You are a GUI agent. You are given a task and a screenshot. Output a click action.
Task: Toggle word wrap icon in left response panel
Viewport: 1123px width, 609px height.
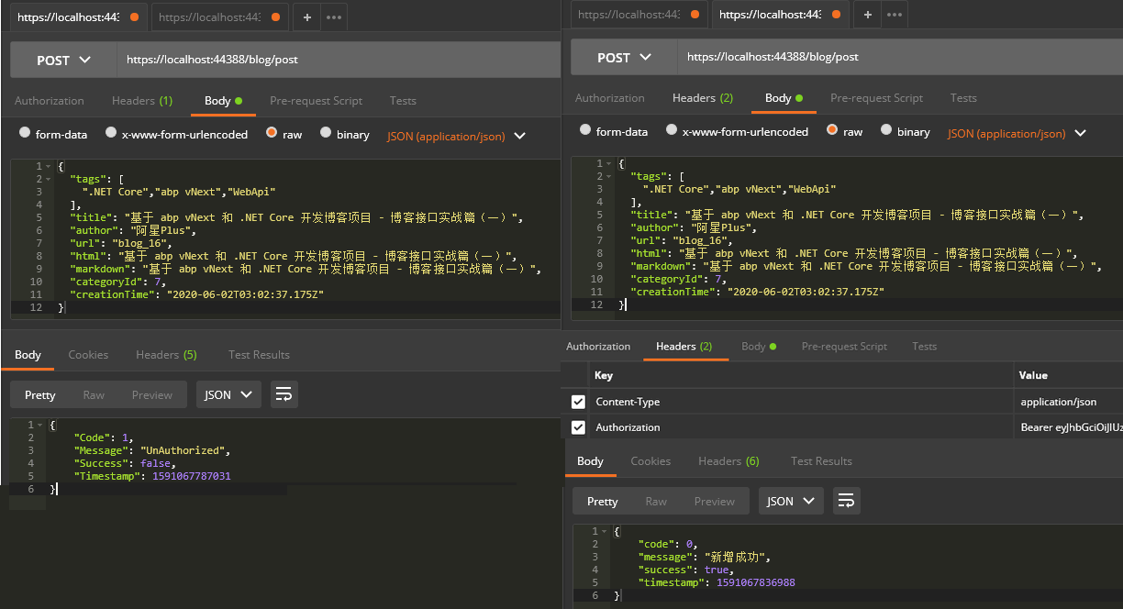click(284, 394)
